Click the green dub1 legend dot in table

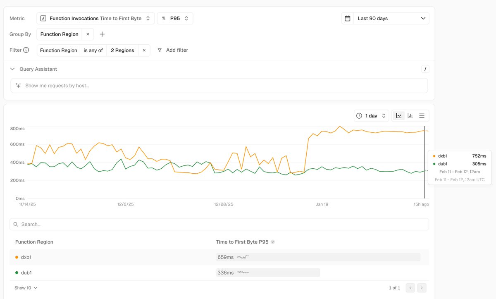pyautogui.click(x=17, y=273)
